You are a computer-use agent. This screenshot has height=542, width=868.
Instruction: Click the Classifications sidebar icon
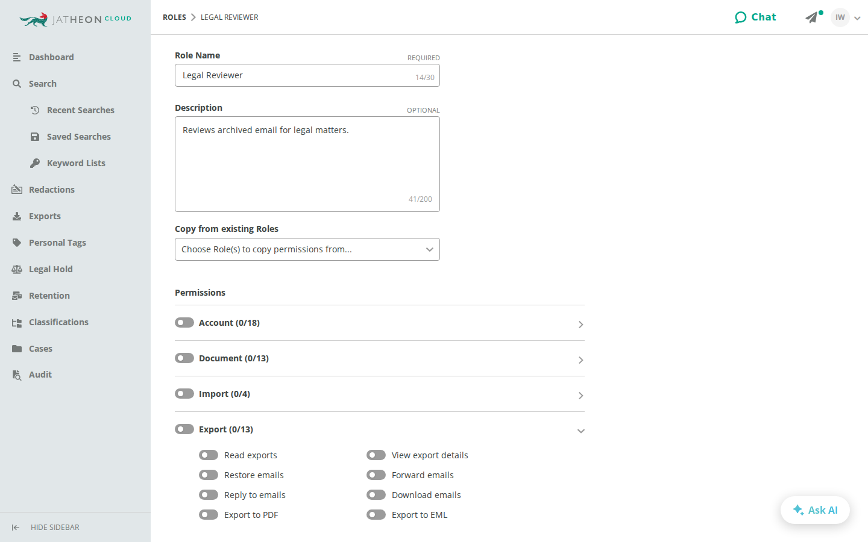click(17, 322)
